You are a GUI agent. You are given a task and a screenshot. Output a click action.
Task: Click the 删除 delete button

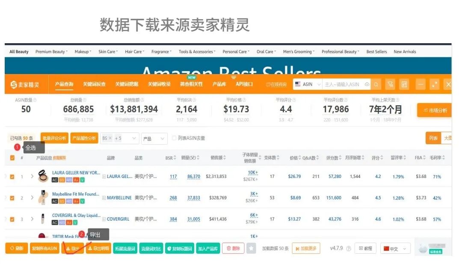tap(233, 249)
